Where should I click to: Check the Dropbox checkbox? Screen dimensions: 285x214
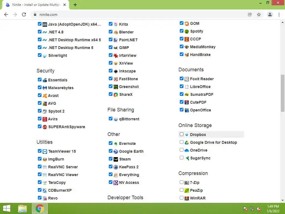[x=181, y=134]
